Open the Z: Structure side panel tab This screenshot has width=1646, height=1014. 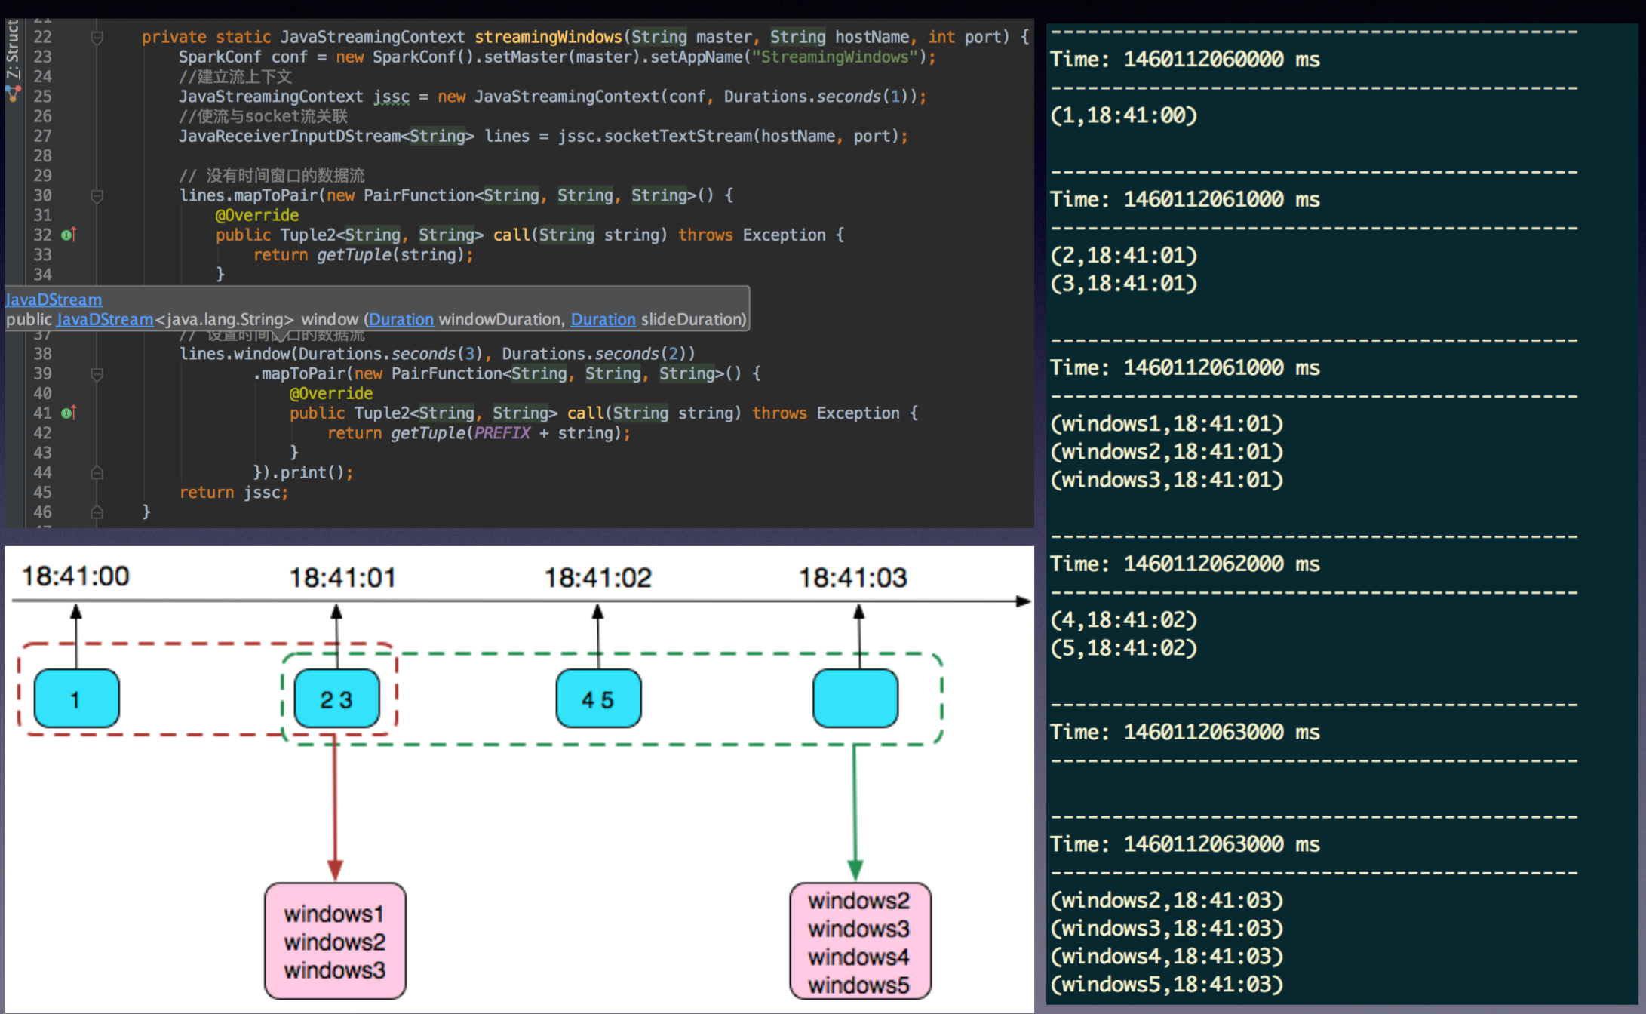[13, 49]
